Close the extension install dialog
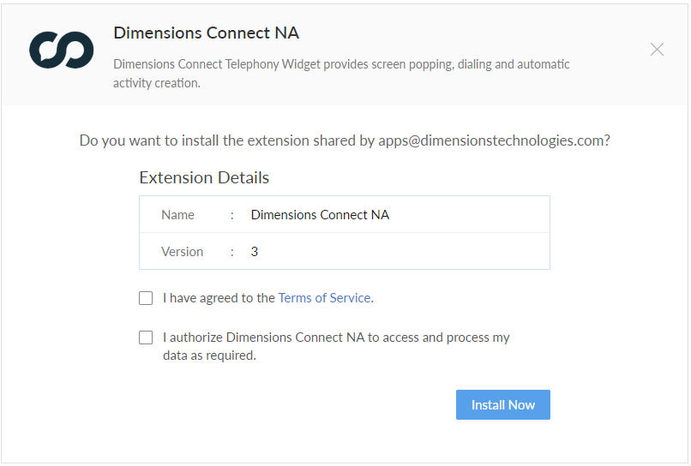 pos(657,50)
